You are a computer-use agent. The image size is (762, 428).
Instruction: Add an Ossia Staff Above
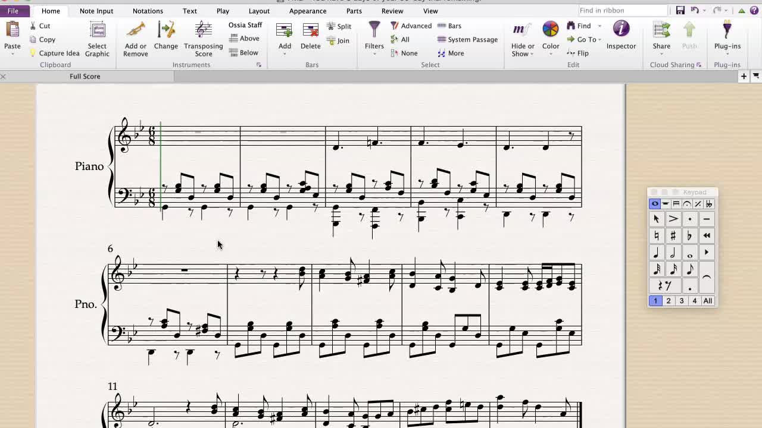tap(244, 39)
